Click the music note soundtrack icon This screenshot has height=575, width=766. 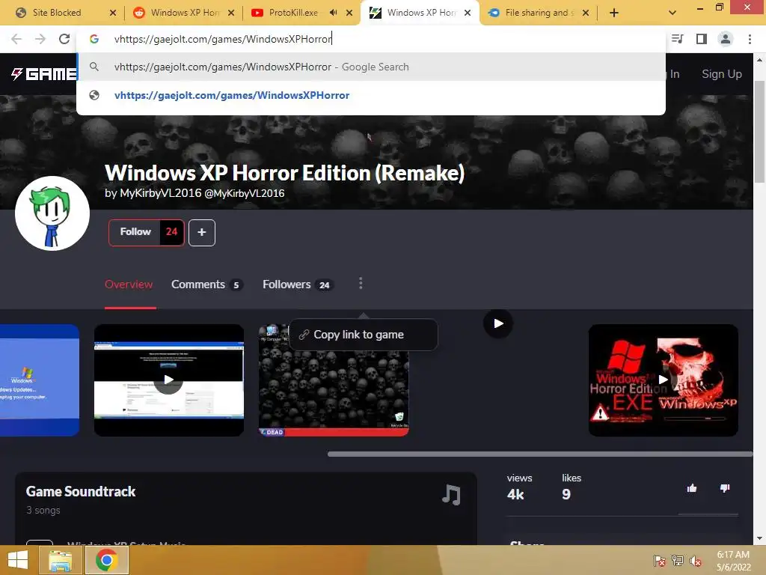[x=451, y=495]
